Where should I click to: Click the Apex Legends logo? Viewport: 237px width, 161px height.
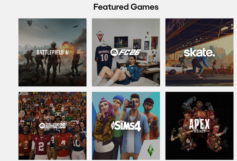pos(199,126)
